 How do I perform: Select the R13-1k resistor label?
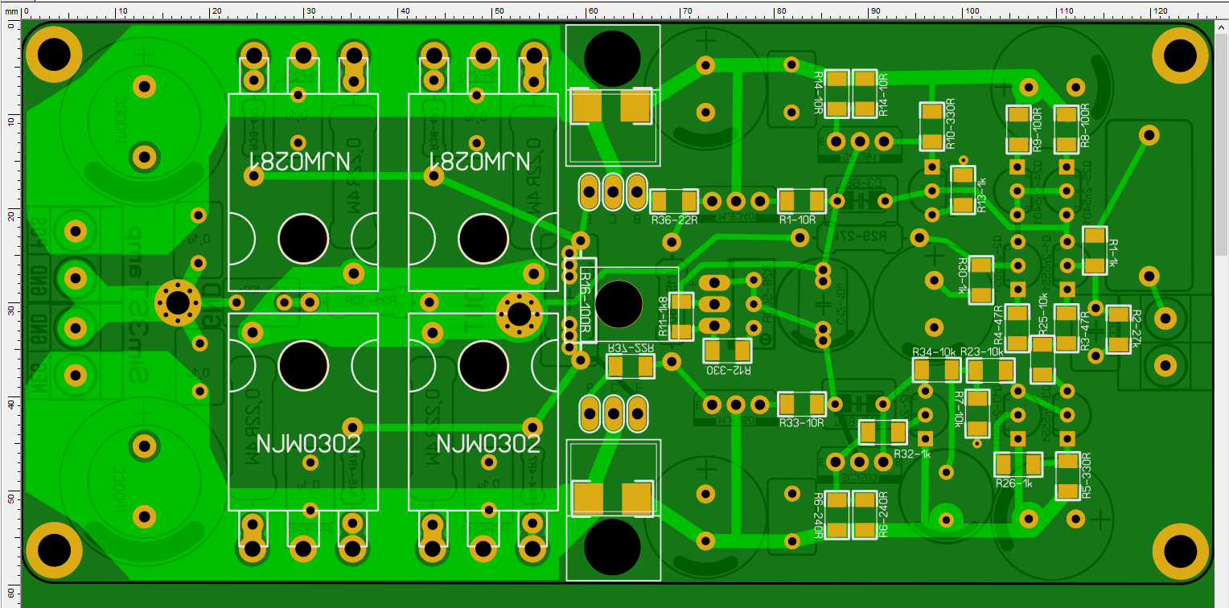981,195
